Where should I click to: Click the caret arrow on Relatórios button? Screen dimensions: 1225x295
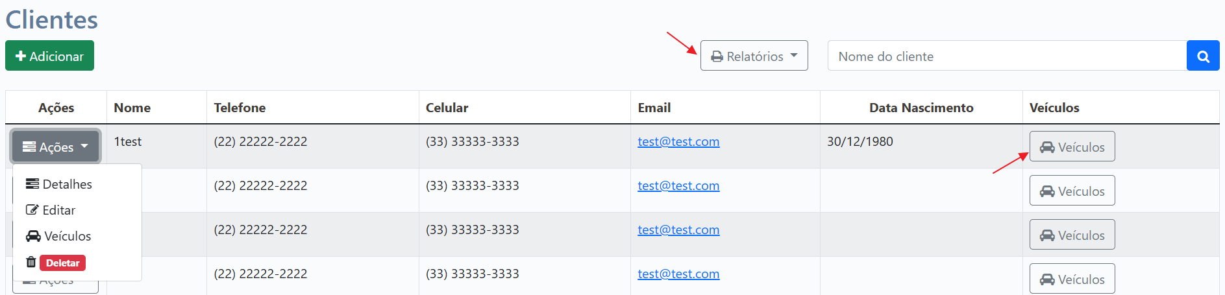click(x=794, y=56)
